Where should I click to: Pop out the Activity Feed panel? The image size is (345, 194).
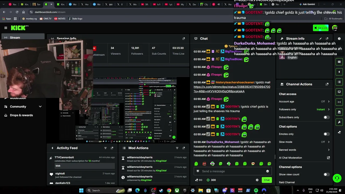pyautogui.click(x=112, y=148)
